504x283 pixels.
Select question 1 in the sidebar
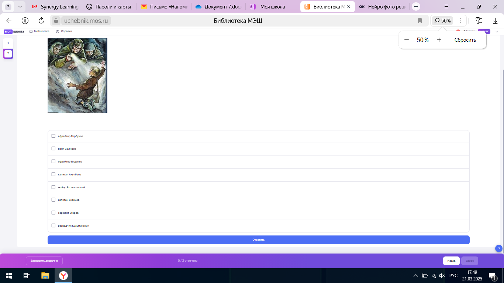[8, 43]
